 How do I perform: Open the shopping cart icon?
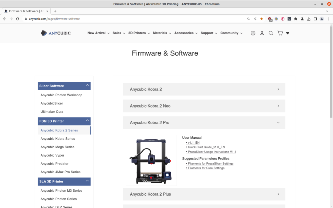click(x=280, y=33)
